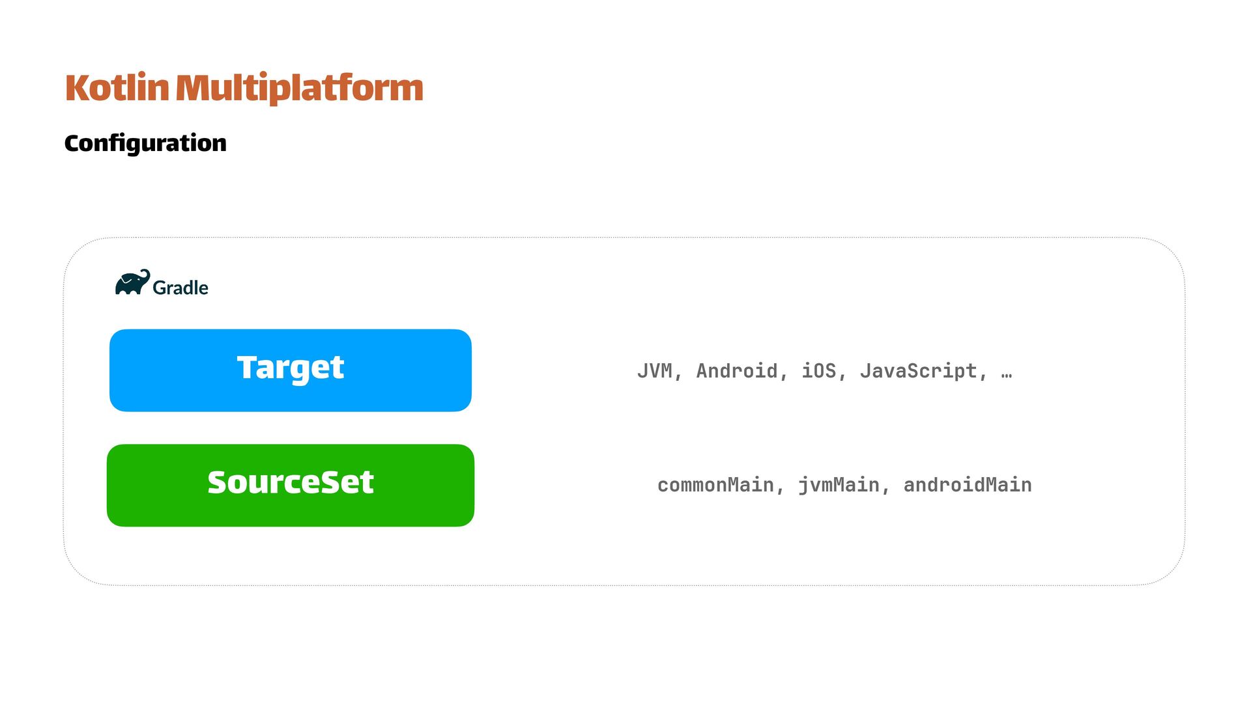Click the JVM target text
This screenshot has height=703, width=1251.
[x=655, y=371]
